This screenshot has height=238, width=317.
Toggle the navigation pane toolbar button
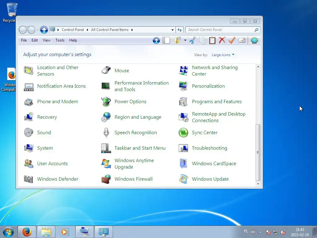166,41
